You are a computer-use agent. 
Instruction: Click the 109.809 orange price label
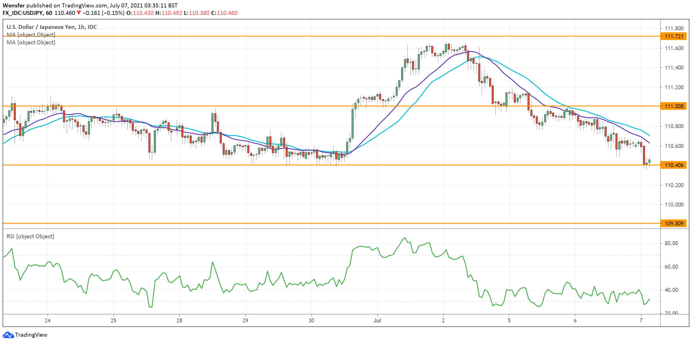(673, 223)
